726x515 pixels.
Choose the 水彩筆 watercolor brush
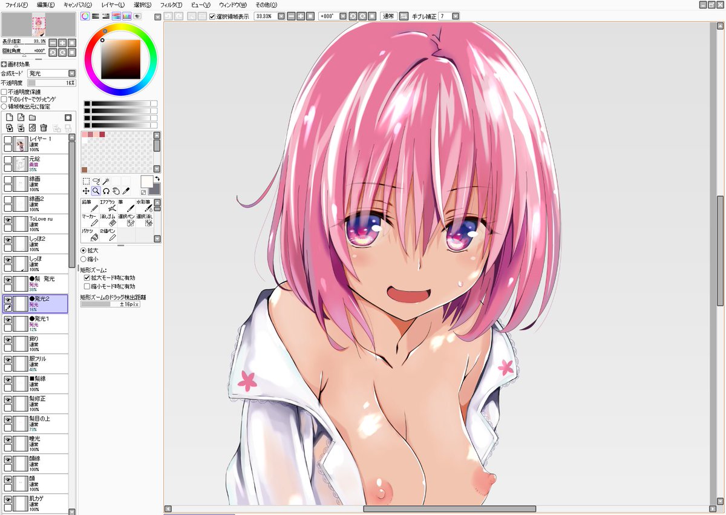coord(144,206)
